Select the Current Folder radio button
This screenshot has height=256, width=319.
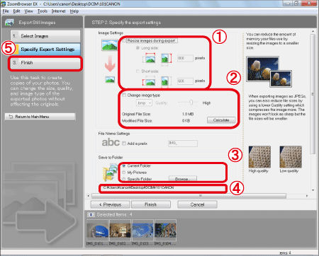point(124,166)
